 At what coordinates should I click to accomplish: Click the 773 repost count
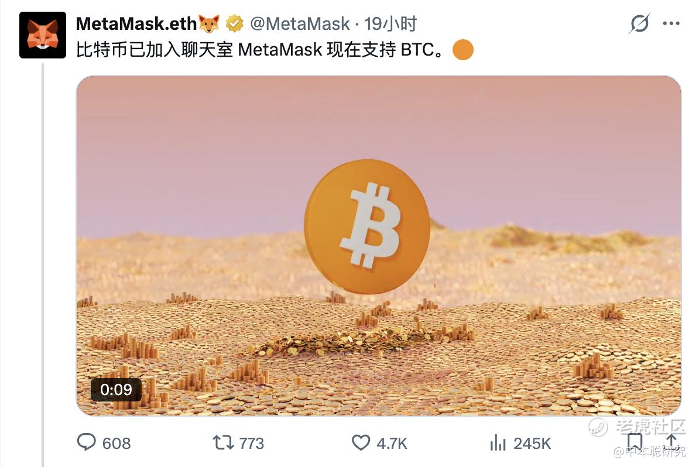click(x=251, y=444)
